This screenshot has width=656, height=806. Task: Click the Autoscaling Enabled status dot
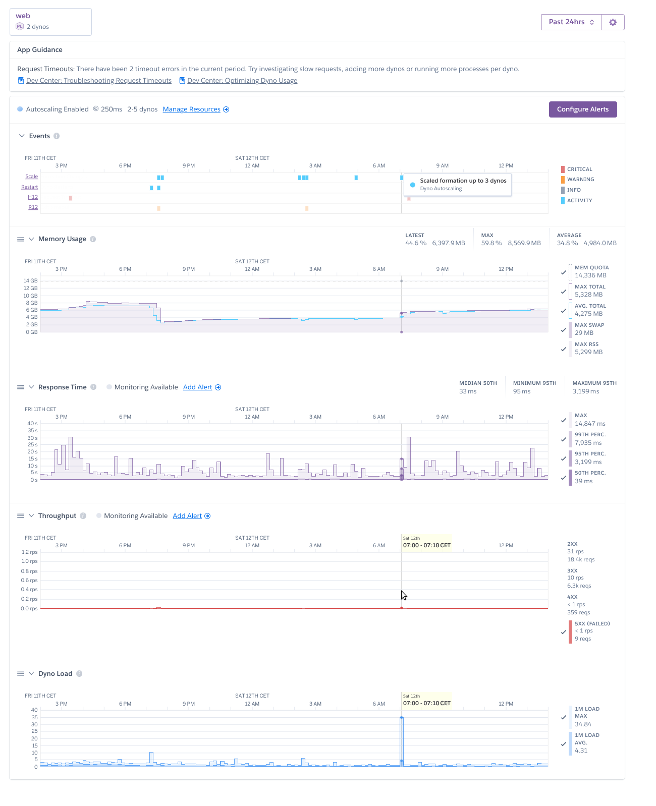20,109
